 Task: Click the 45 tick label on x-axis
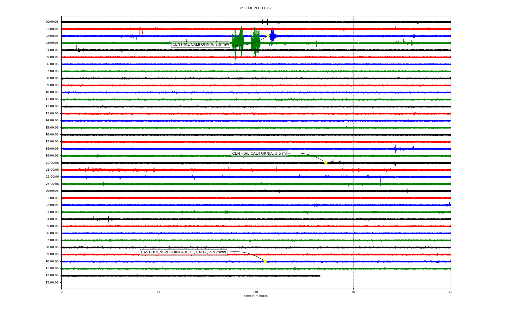353,292
